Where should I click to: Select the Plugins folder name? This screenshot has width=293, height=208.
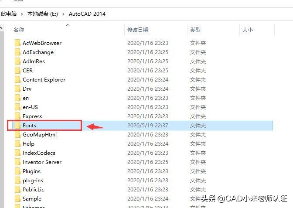point(31,171)
